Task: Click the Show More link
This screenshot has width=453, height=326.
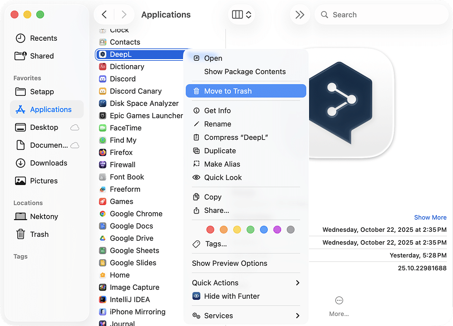Action: [x=430, y=217]
